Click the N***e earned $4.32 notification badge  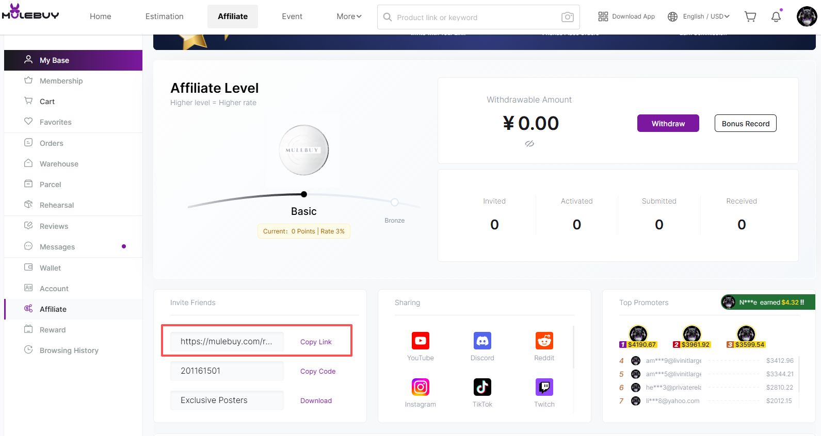coord(768,302)
